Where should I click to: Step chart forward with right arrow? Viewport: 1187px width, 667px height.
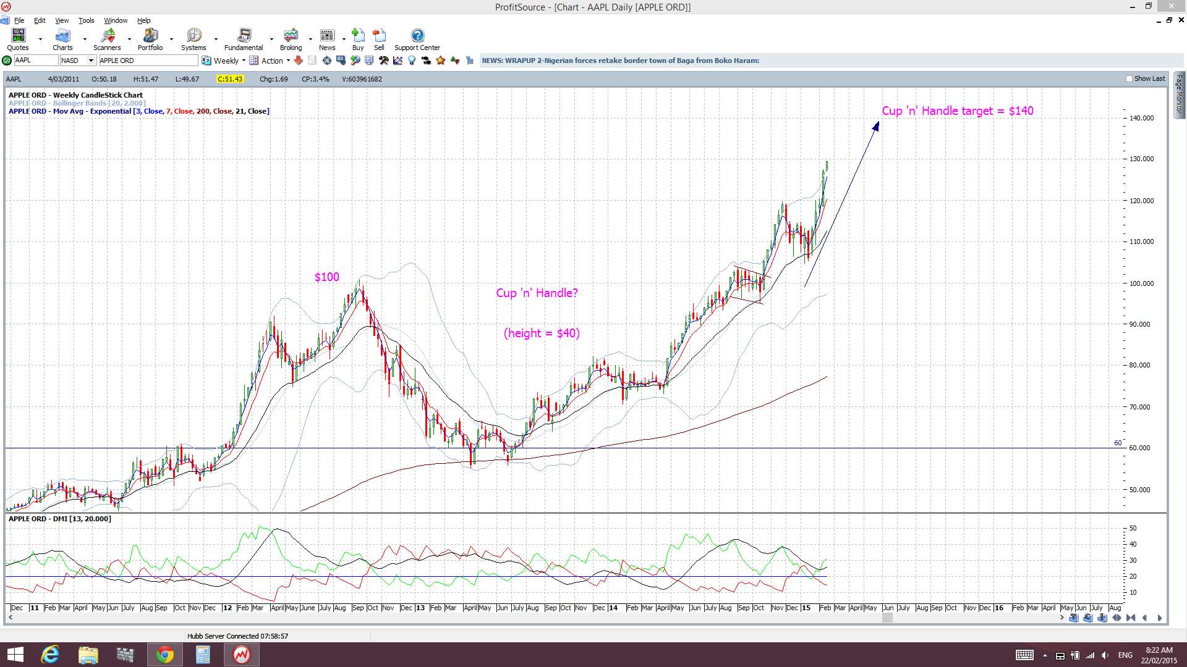(x=1160, y=618)
